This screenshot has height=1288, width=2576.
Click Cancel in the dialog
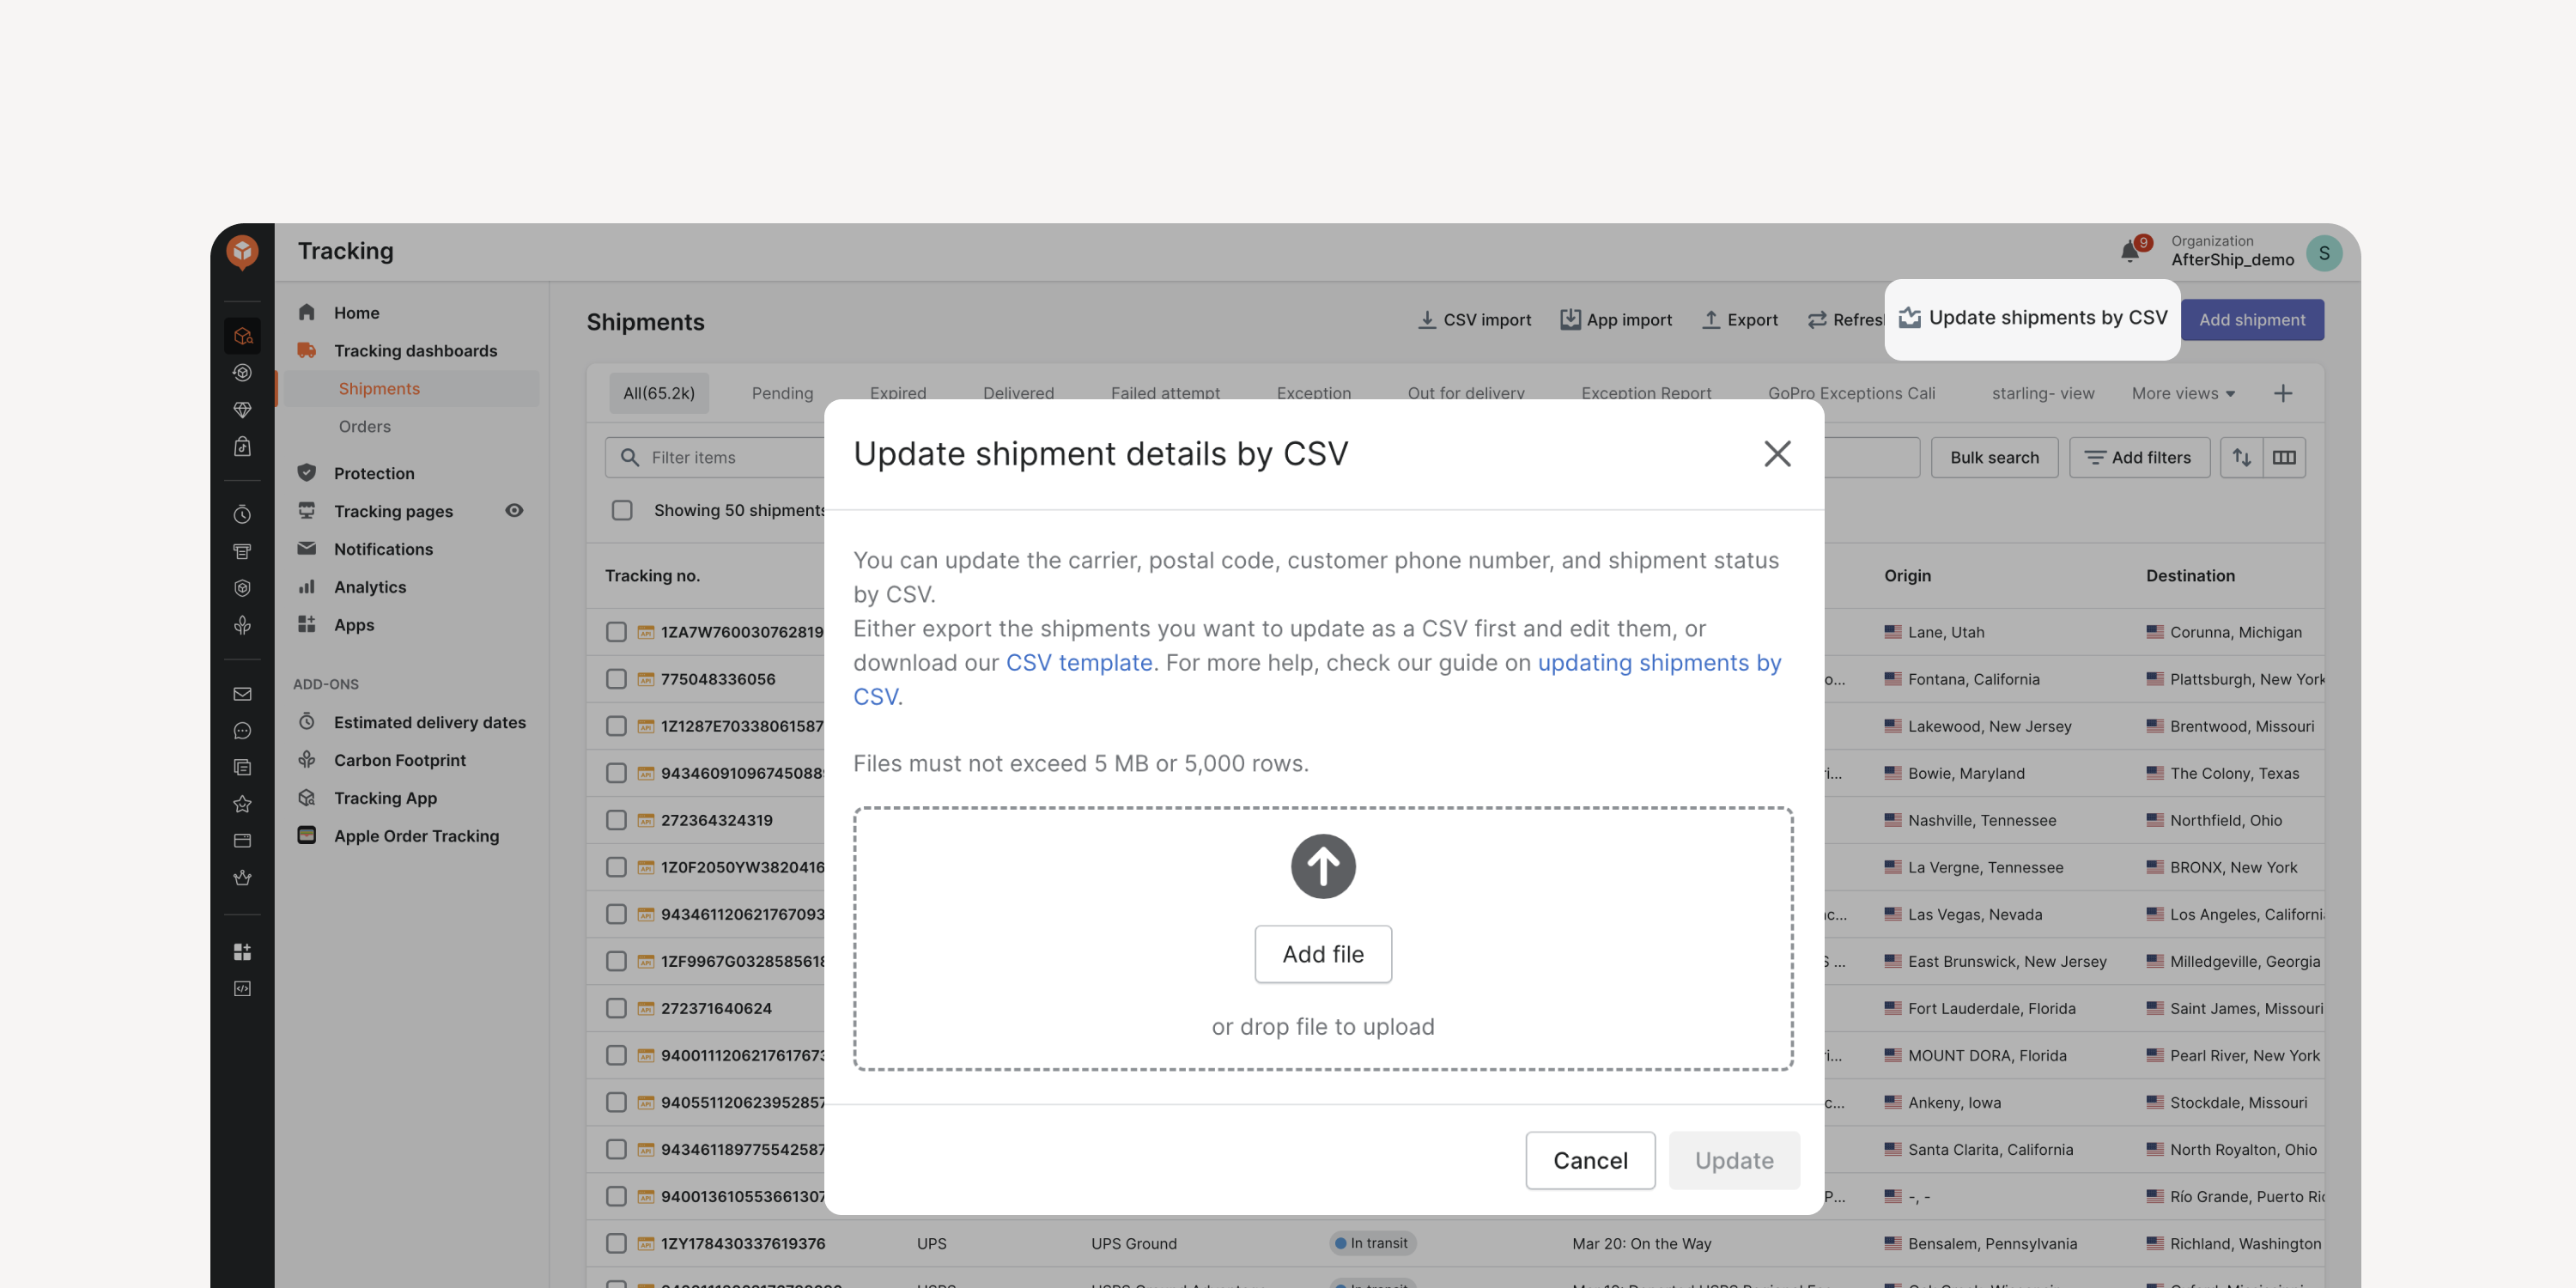point(1590,1160)
